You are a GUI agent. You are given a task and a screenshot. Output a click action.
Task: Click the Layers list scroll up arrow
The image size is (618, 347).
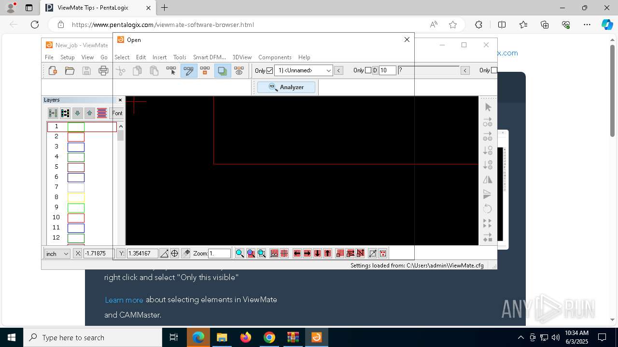(x=121, y=126)
